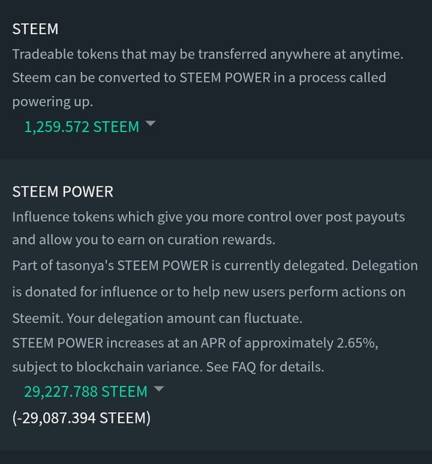Click the STEEM POWER section heading

tap(63, 192)
